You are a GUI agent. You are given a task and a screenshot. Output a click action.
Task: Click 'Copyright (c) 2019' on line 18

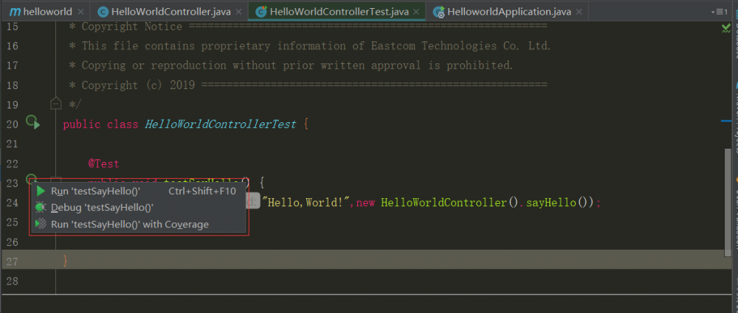[x=138, y=85]
